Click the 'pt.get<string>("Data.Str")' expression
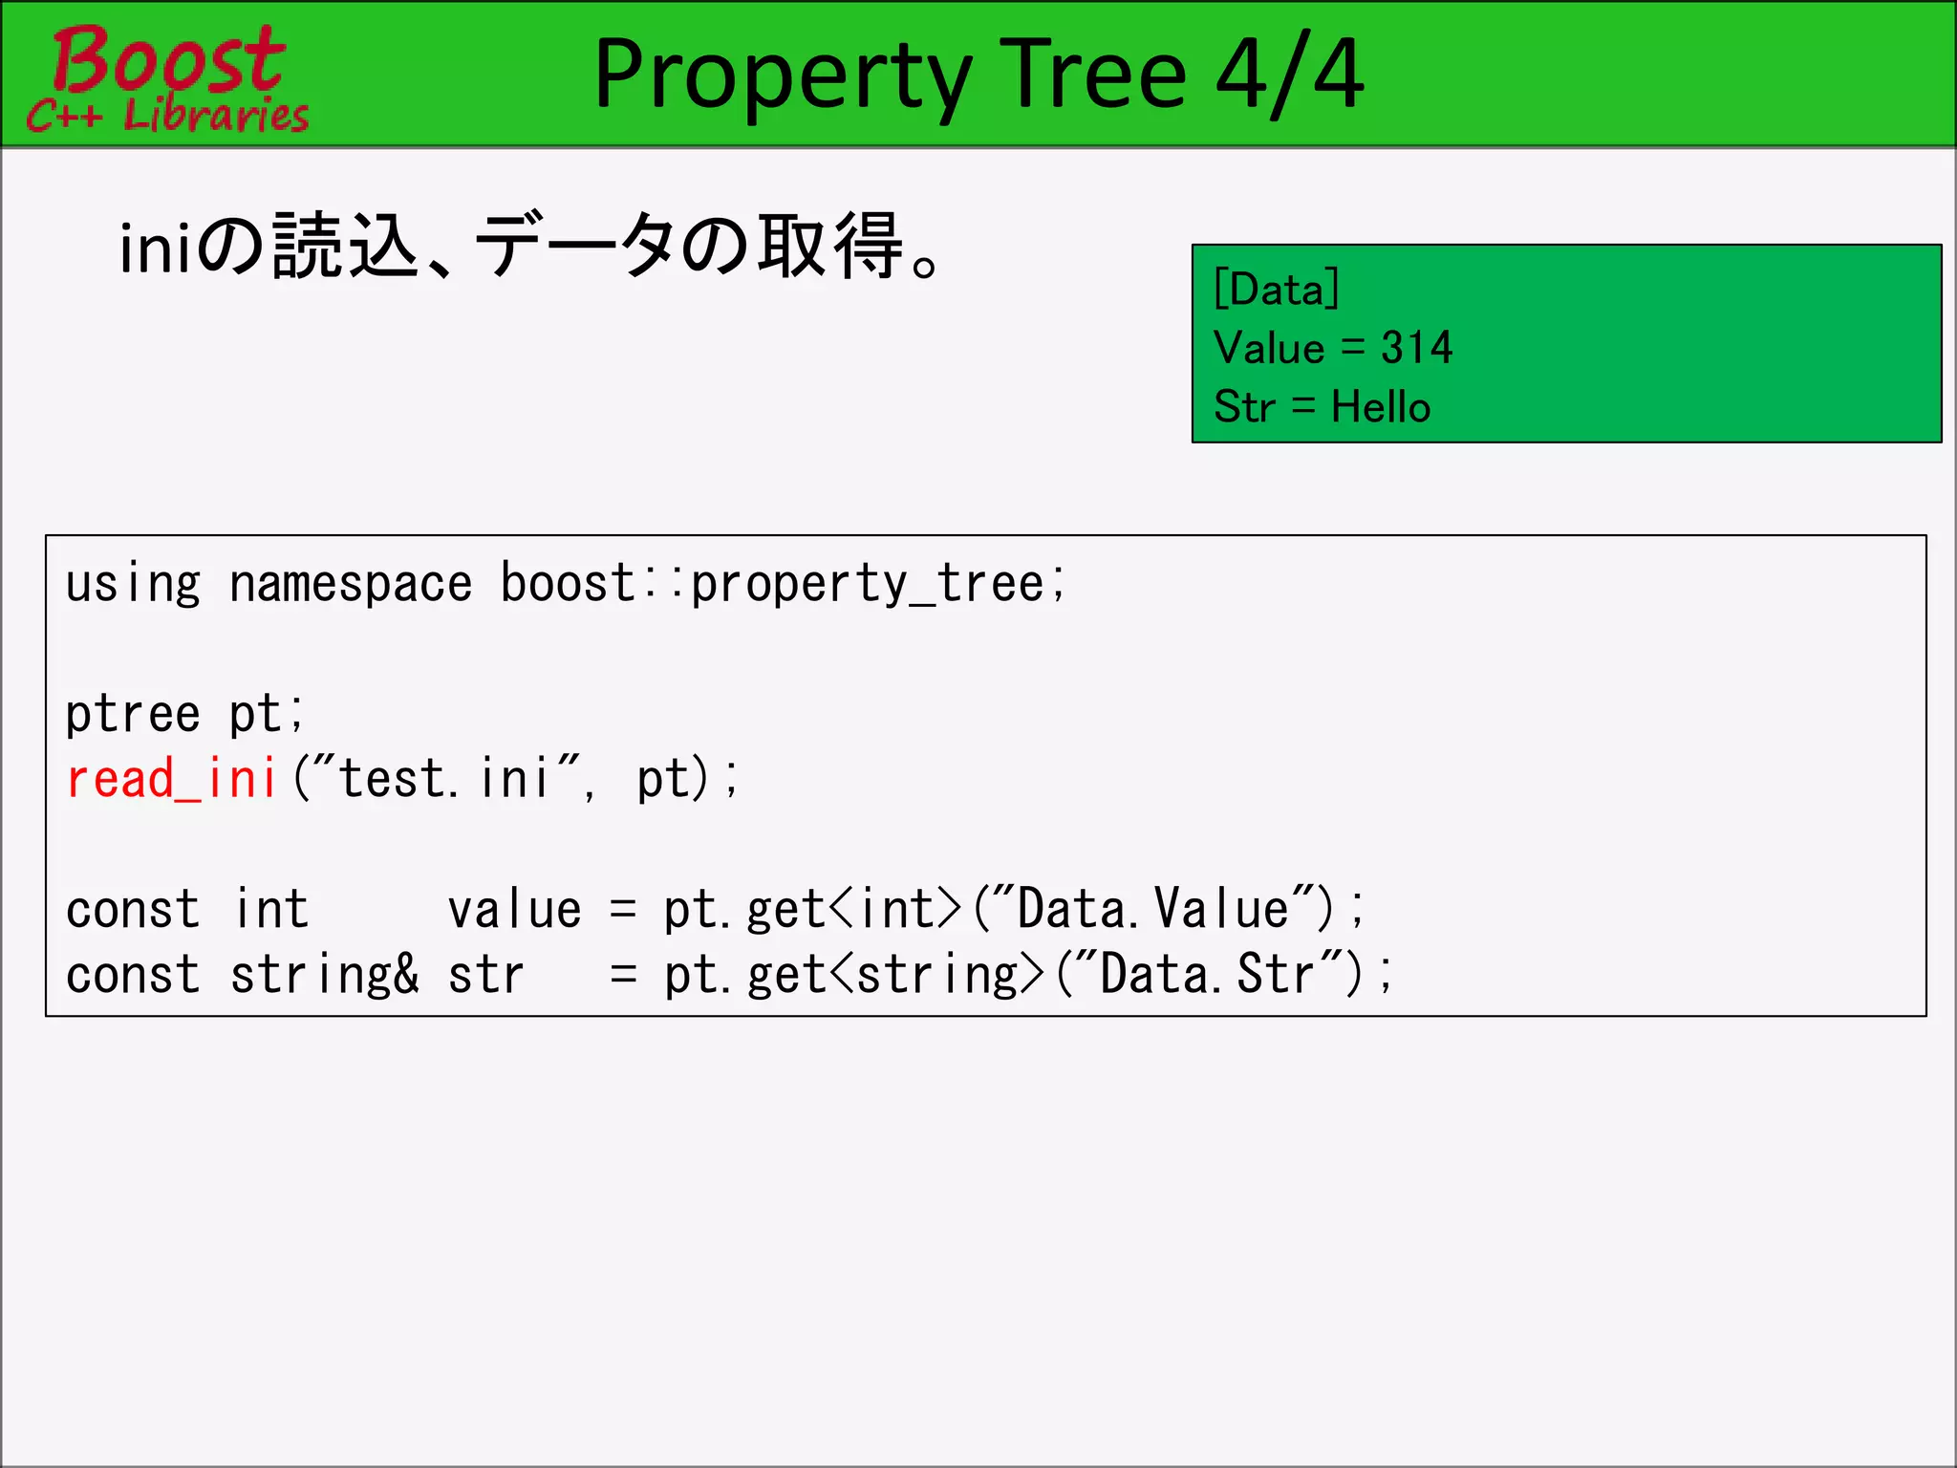 (1013, 975)
